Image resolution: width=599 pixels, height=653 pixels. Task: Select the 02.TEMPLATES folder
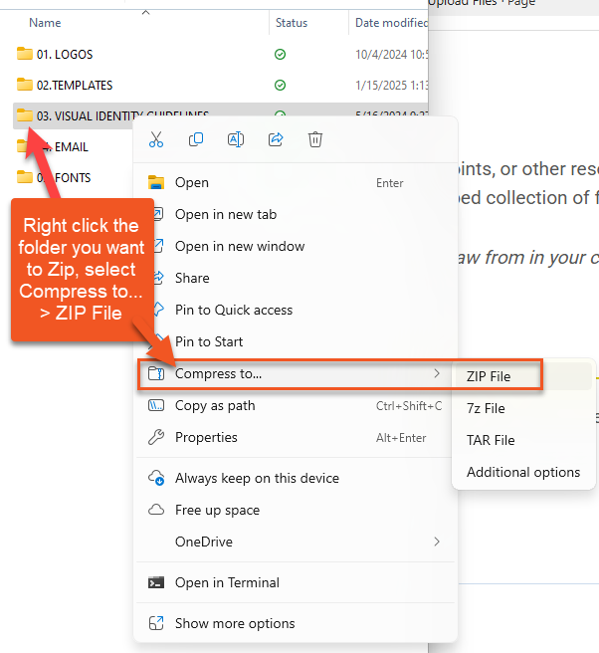point(74,85)
